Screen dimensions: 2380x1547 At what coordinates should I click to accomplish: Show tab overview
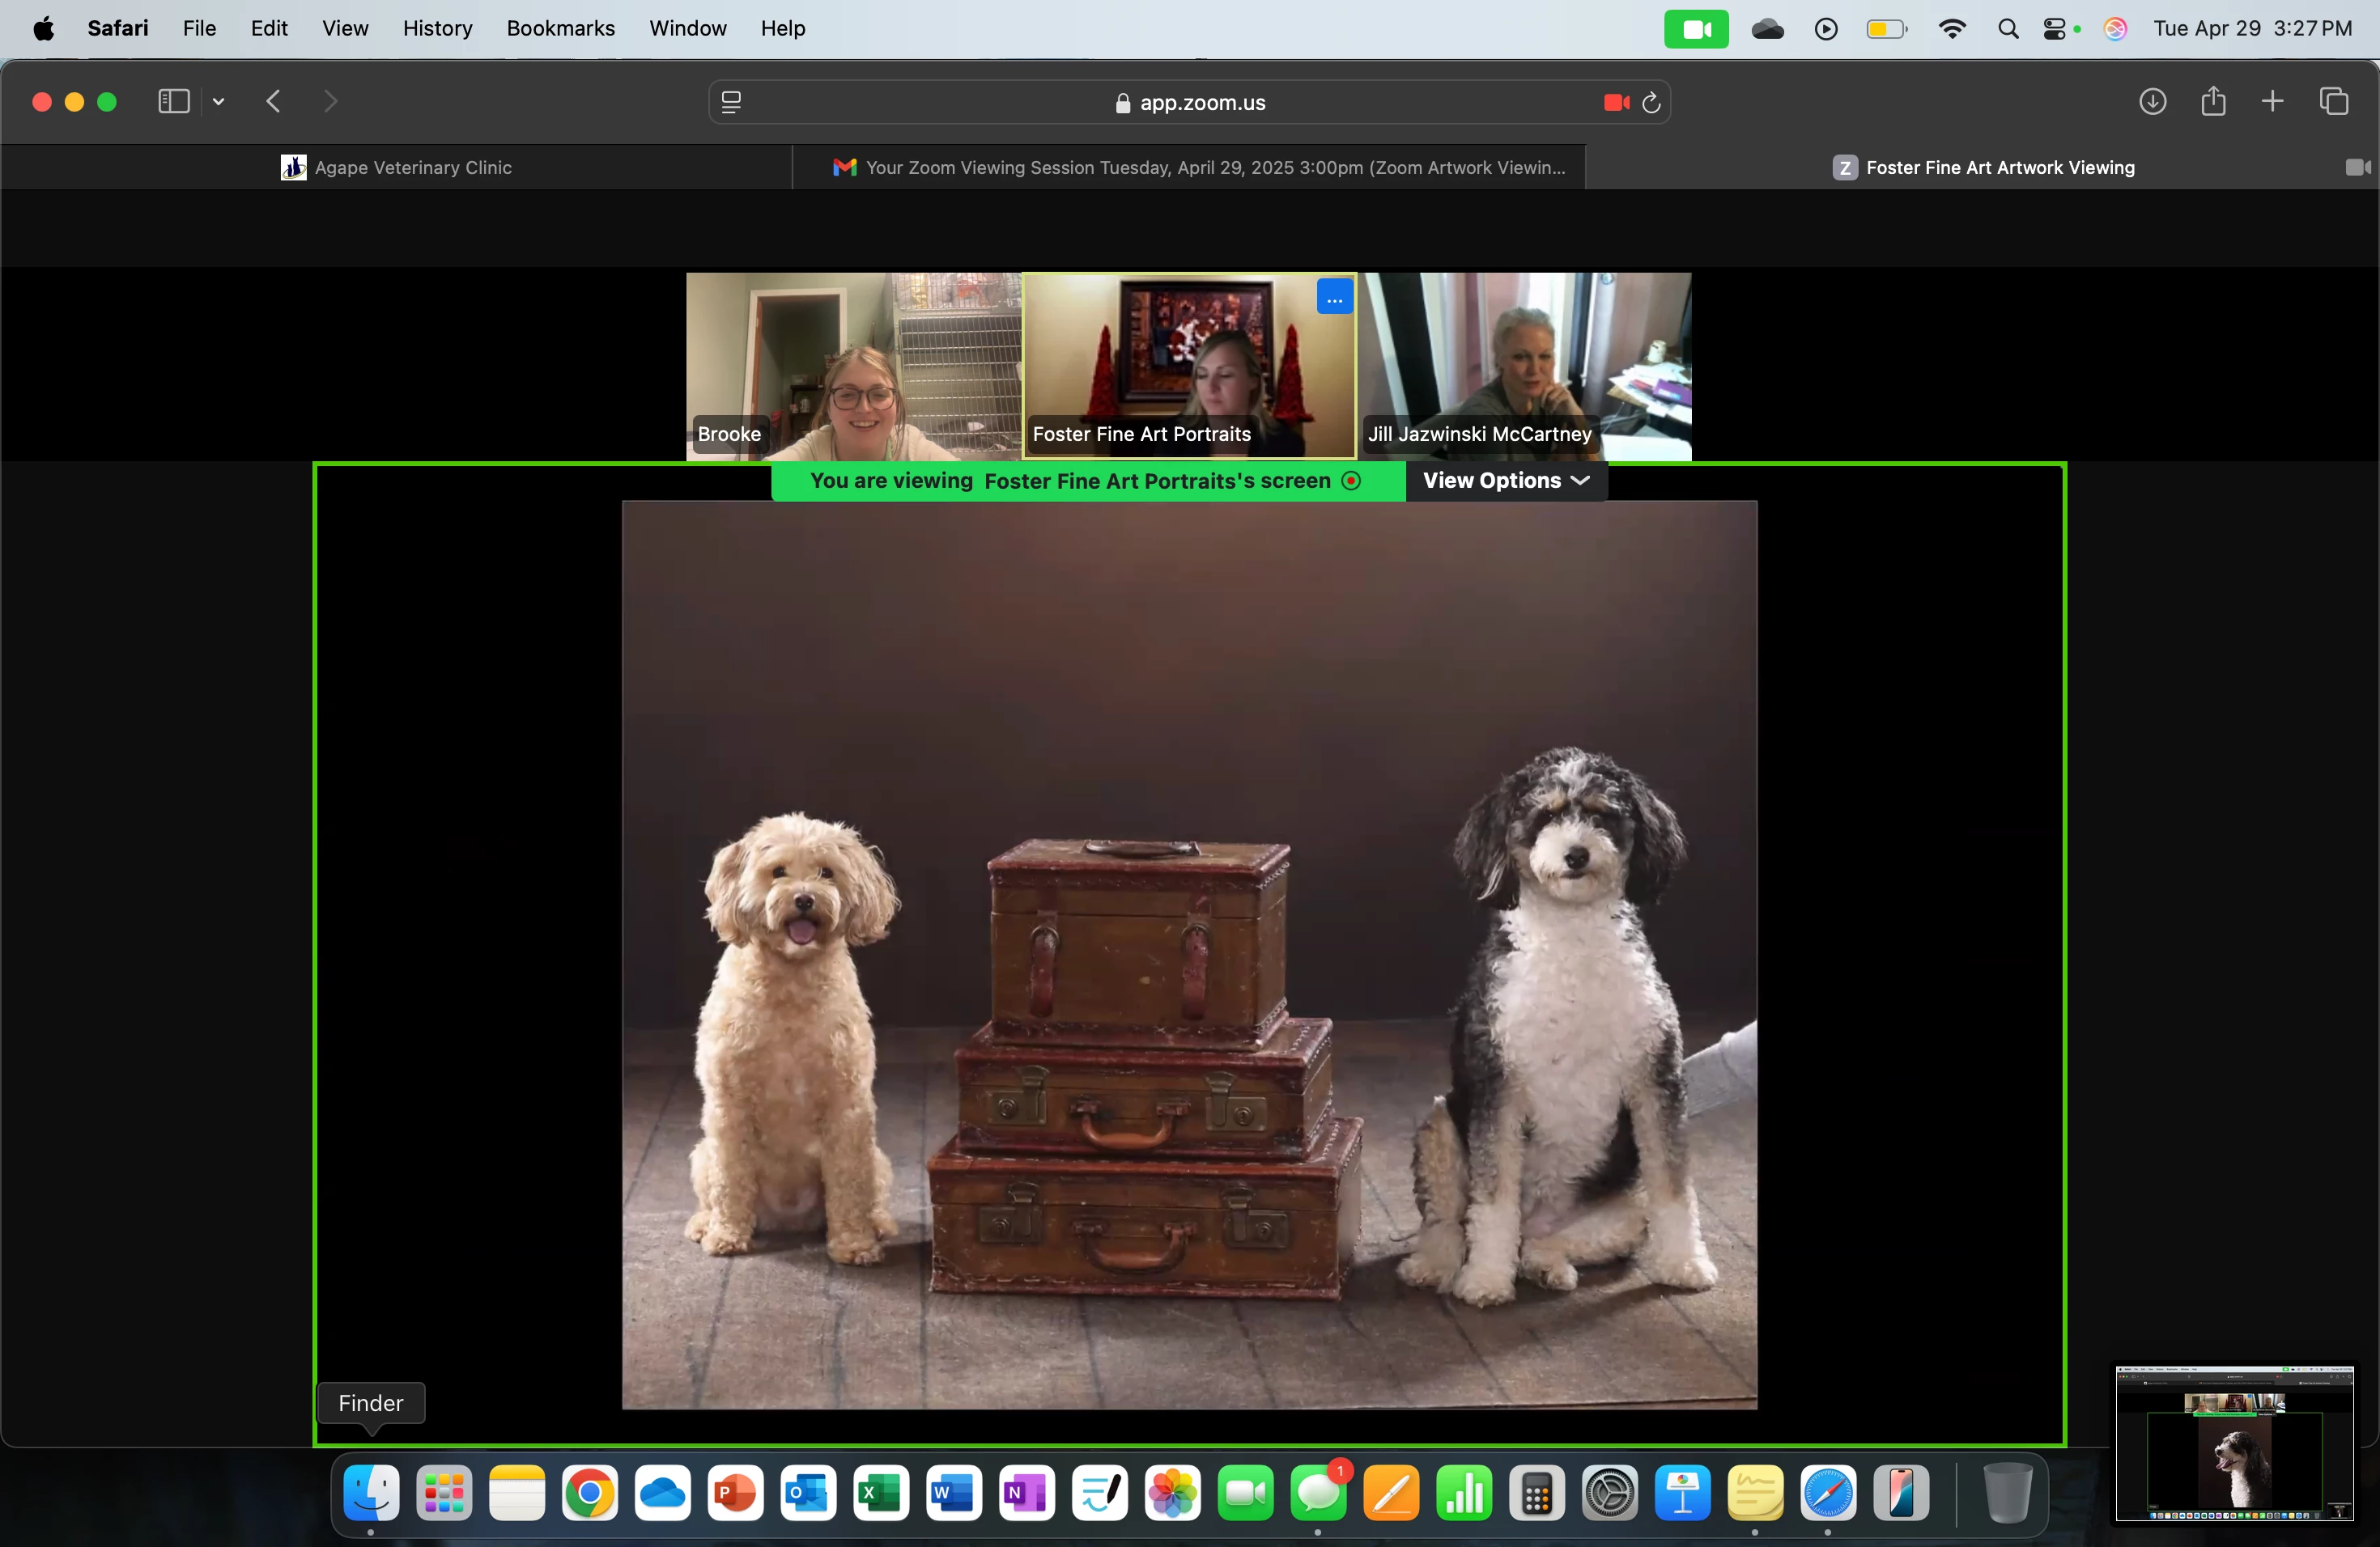point(2334,101)
